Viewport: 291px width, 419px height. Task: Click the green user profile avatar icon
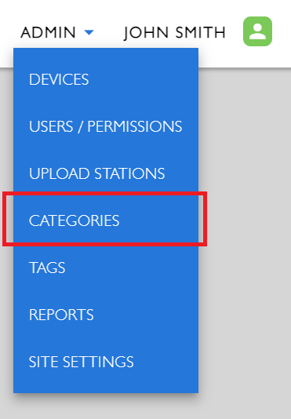pos(257,31)
